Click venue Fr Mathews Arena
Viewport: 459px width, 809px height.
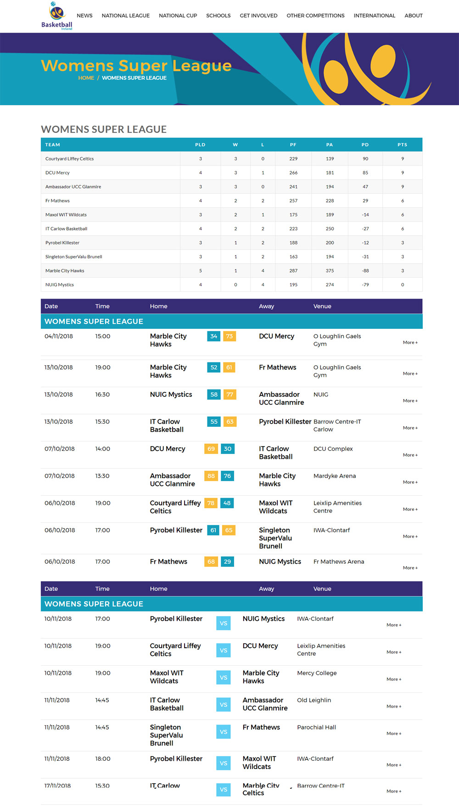click(x=339, y=562)
